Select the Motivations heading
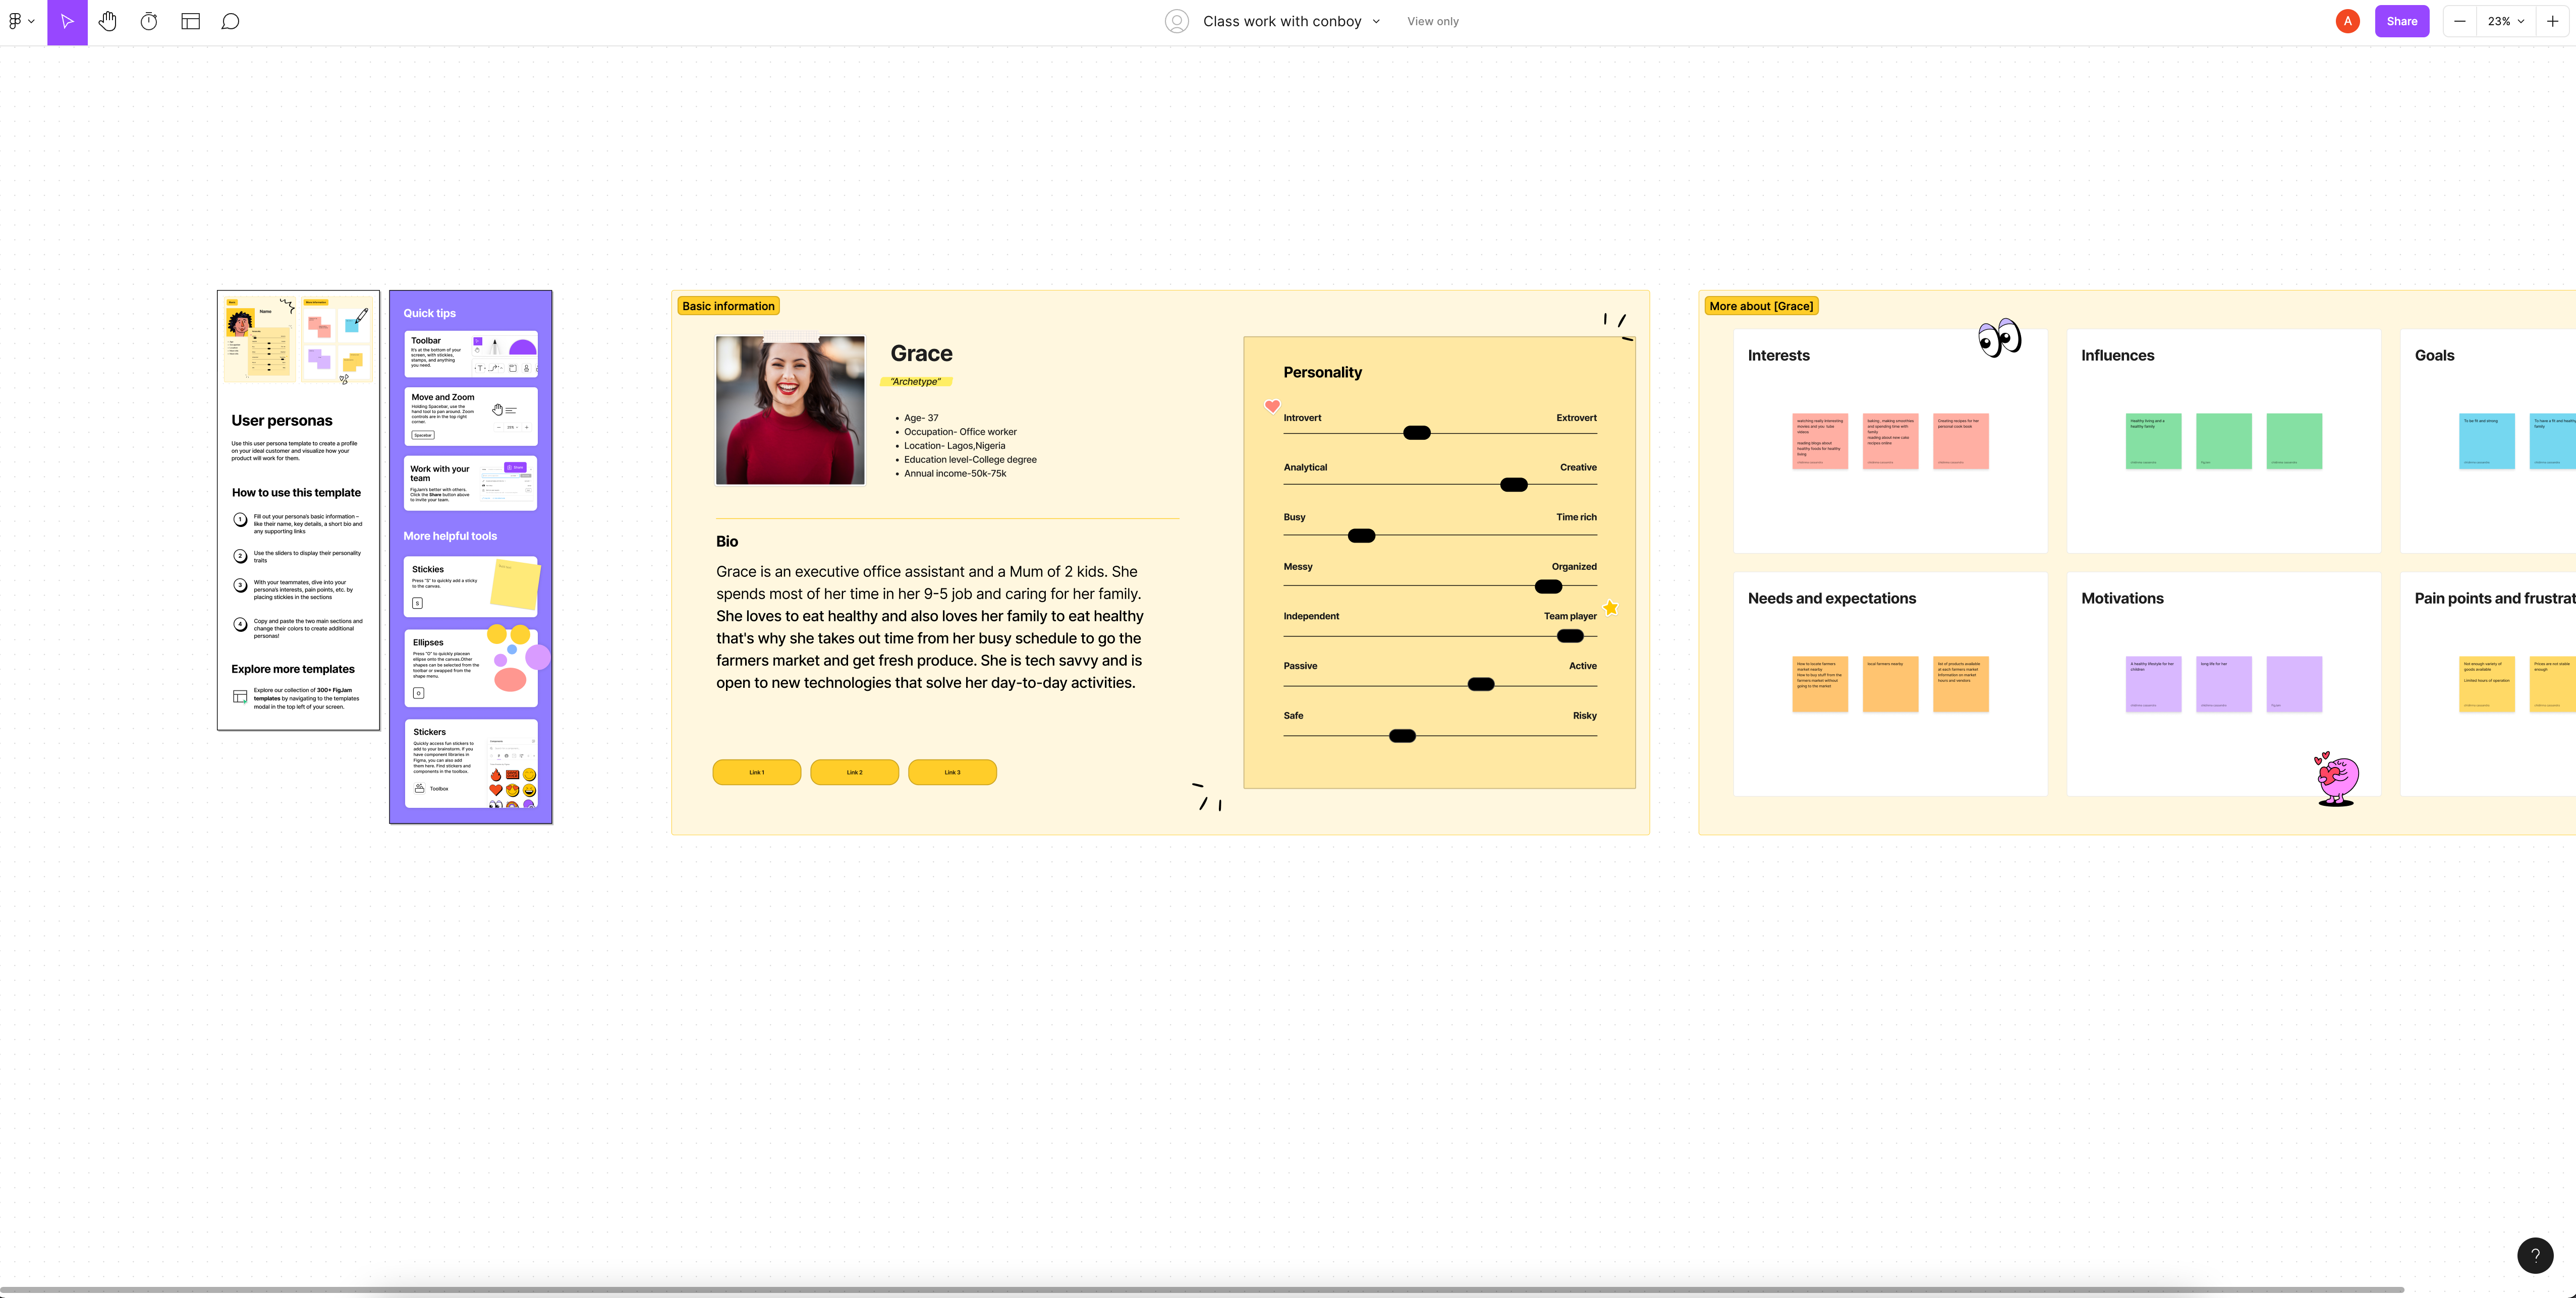The height and width of the screenshot is (1298, 2576). point(2122,599)
